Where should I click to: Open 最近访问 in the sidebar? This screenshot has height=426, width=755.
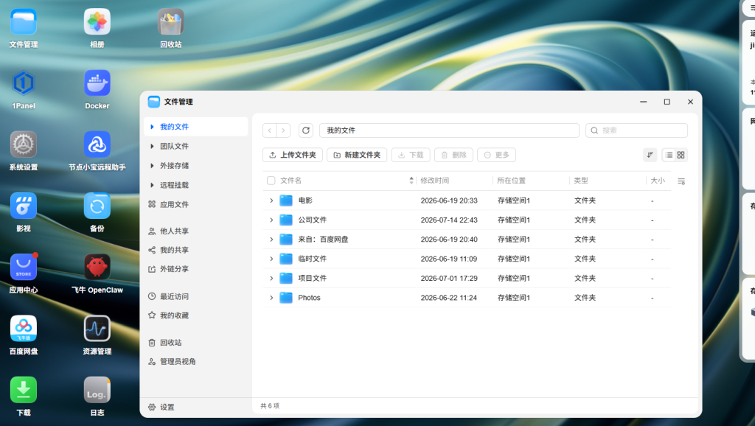pyautogui.click(x=196, y=296)
